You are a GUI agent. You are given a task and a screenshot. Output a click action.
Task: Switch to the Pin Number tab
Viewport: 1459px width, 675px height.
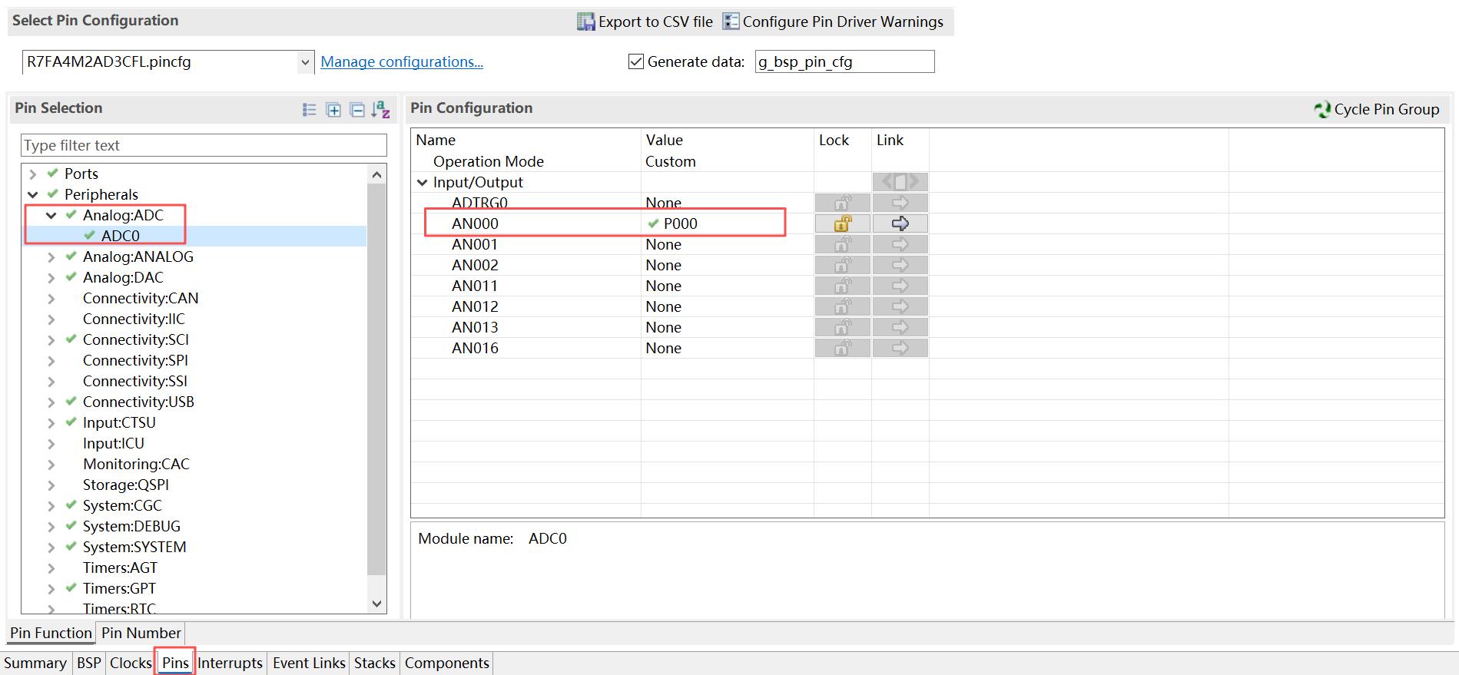point(141,633)
